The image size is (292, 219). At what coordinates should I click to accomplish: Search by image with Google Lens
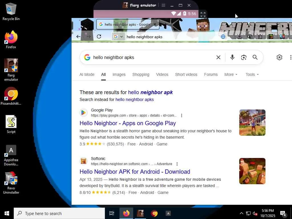click(244, 57)
